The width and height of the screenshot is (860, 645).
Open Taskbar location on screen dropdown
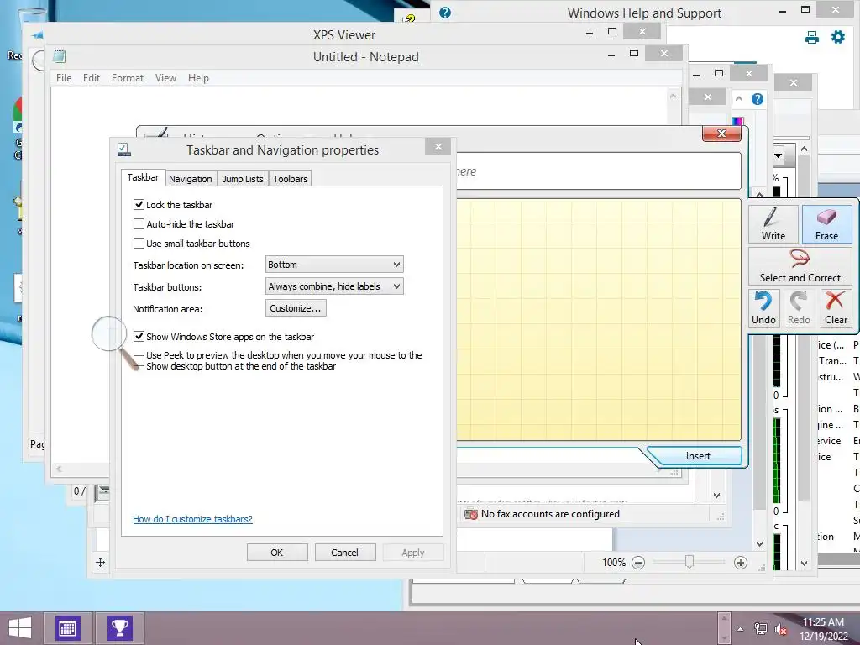coord(334,265)
